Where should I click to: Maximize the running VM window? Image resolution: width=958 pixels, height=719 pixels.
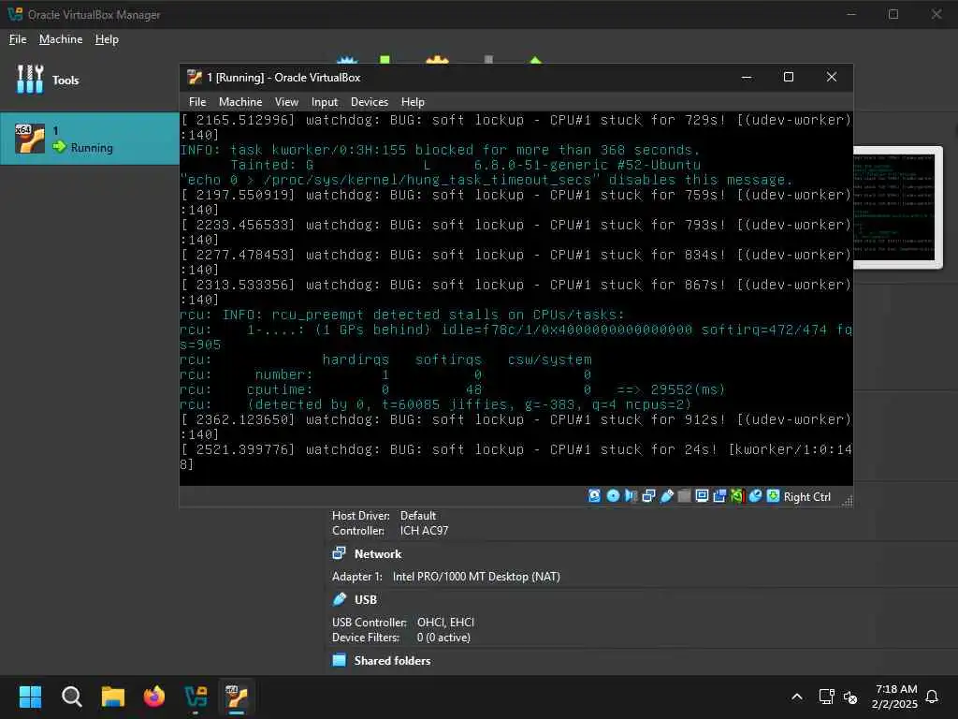pyautogui.click(x=789, y=77)
